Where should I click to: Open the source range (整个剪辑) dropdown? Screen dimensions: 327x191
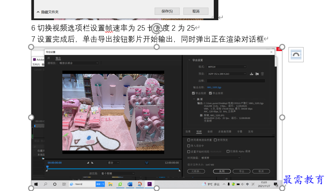(x=118, y=173)
